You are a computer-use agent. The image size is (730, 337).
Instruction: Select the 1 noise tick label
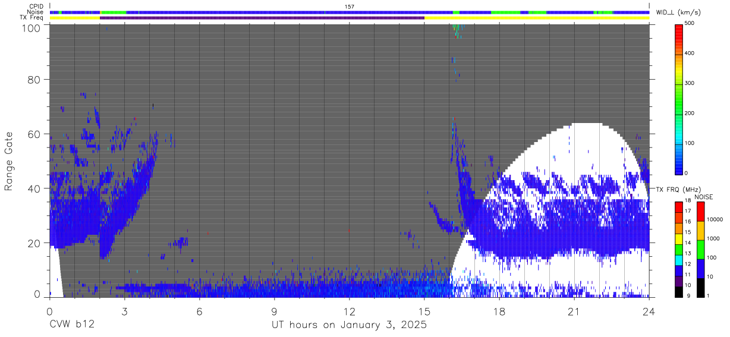pos(707,295)
